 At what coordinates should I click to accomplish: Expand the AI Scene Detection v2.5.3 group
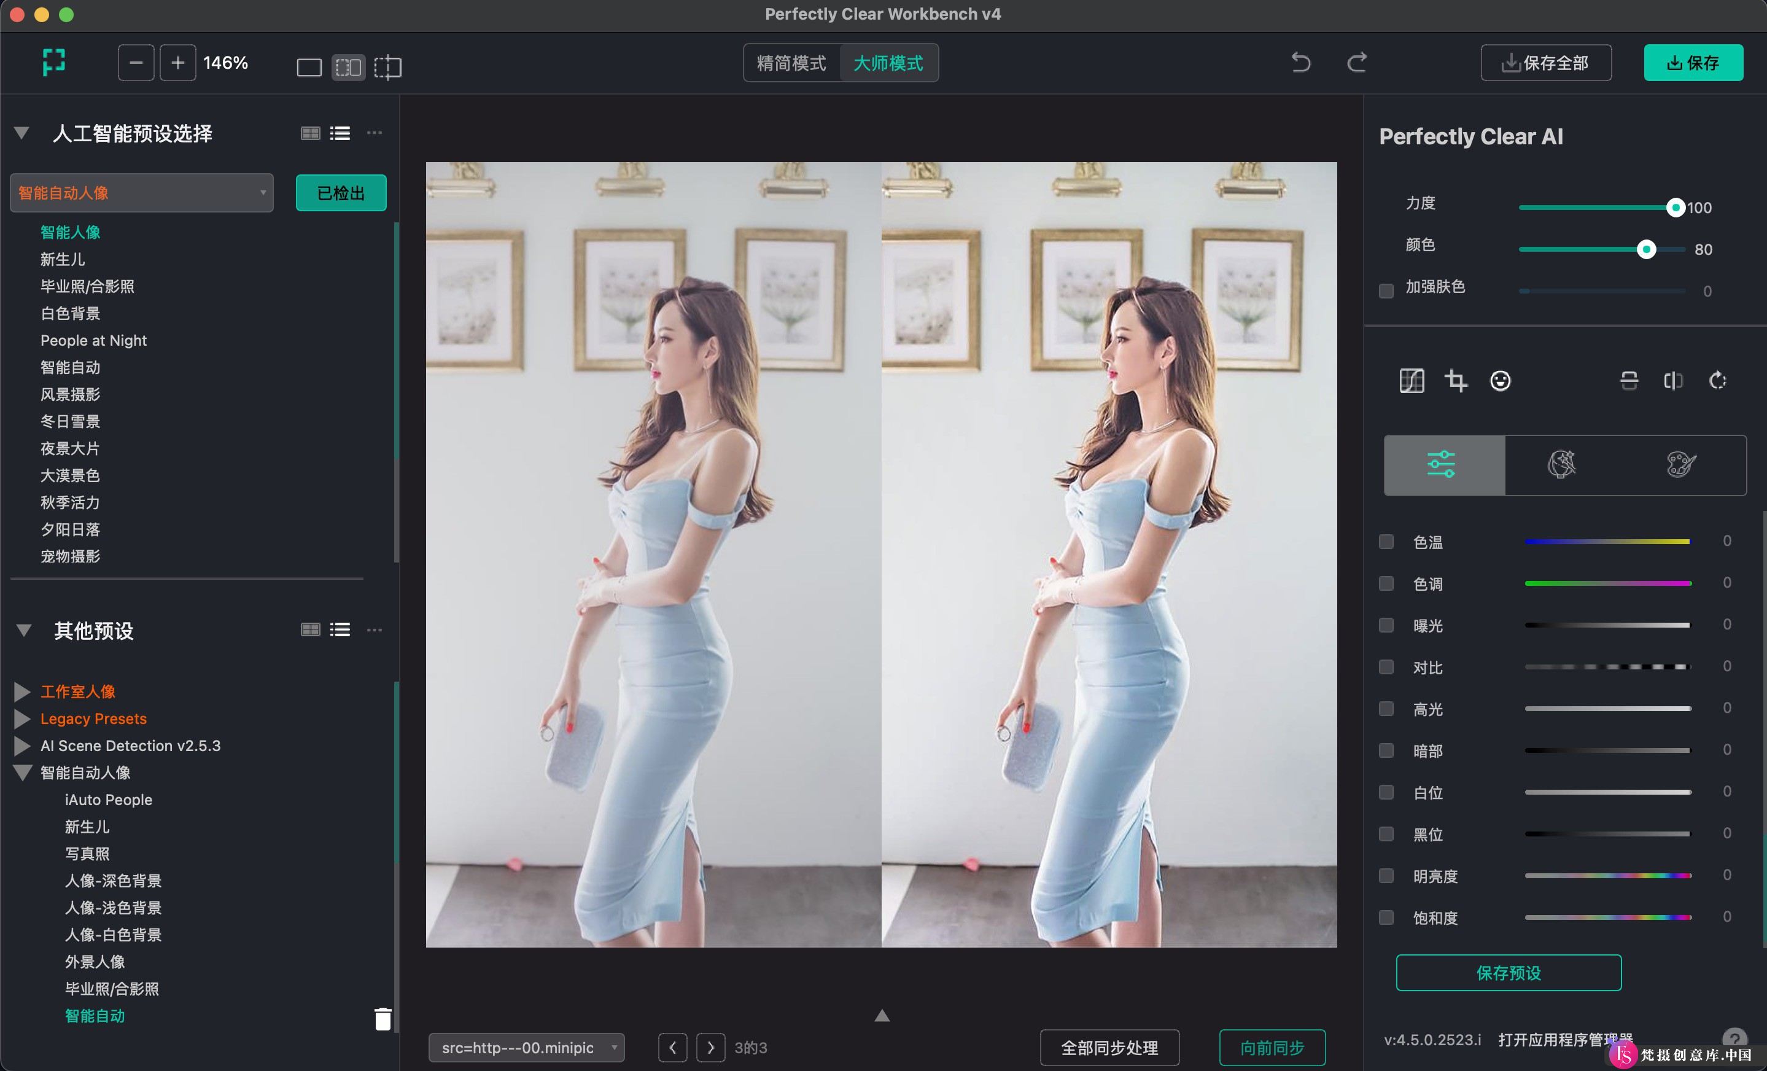point(24,745)
